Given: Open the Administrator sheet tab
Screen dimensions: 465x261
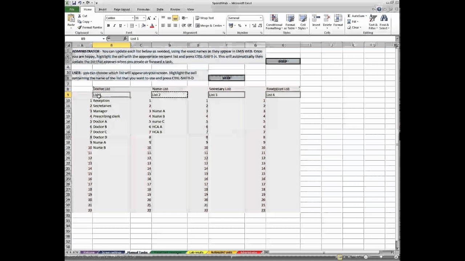Looking at the screenshot, I should tap(249, 252).
